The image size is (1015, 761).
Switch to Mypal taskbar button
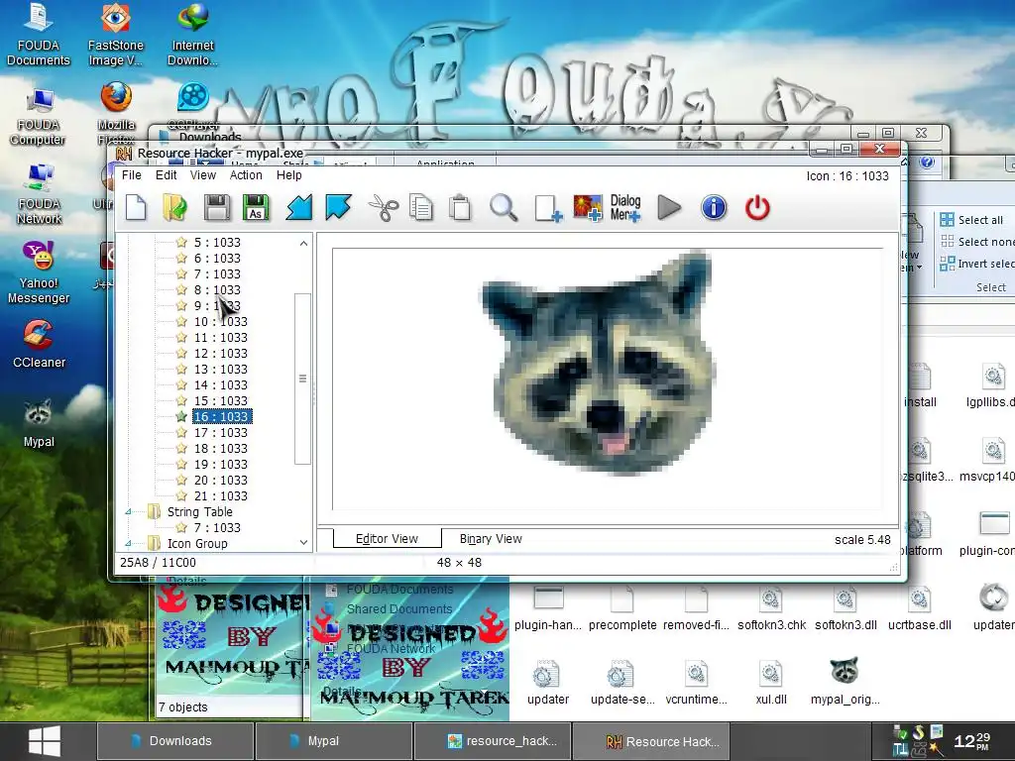point(333,741)
